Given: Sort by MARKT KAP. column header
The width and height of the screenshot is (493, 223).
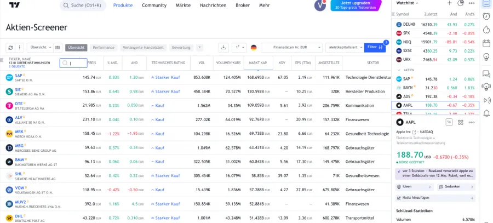Looking at the screenshot, I should (x=258, y=63).
